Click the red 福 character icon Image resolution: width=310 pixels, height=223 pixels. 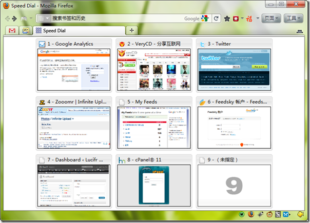pos(249,19)
